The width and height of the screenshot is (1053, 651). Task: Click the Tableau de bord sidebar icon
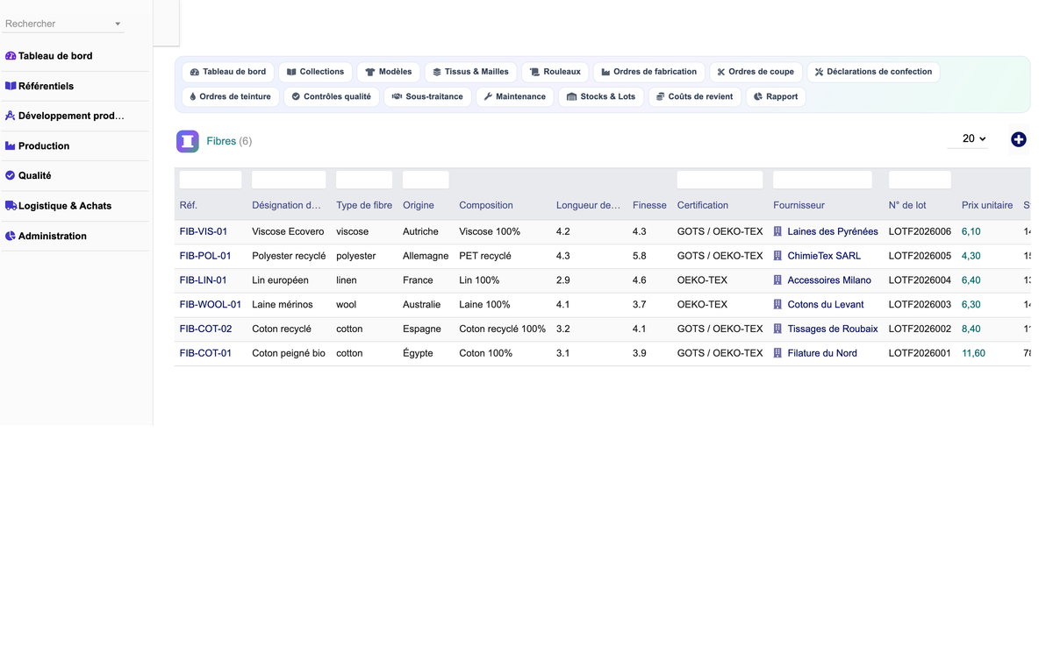click(11, 56)
